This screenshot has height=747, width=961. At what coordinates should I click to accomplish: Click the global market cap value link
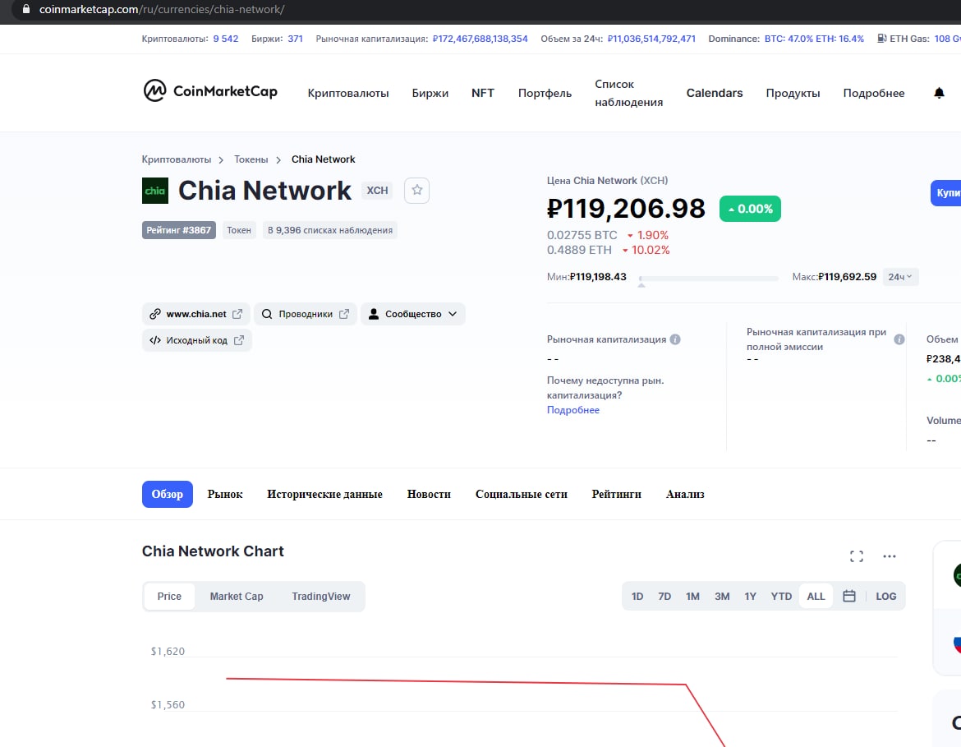(480, 39)
